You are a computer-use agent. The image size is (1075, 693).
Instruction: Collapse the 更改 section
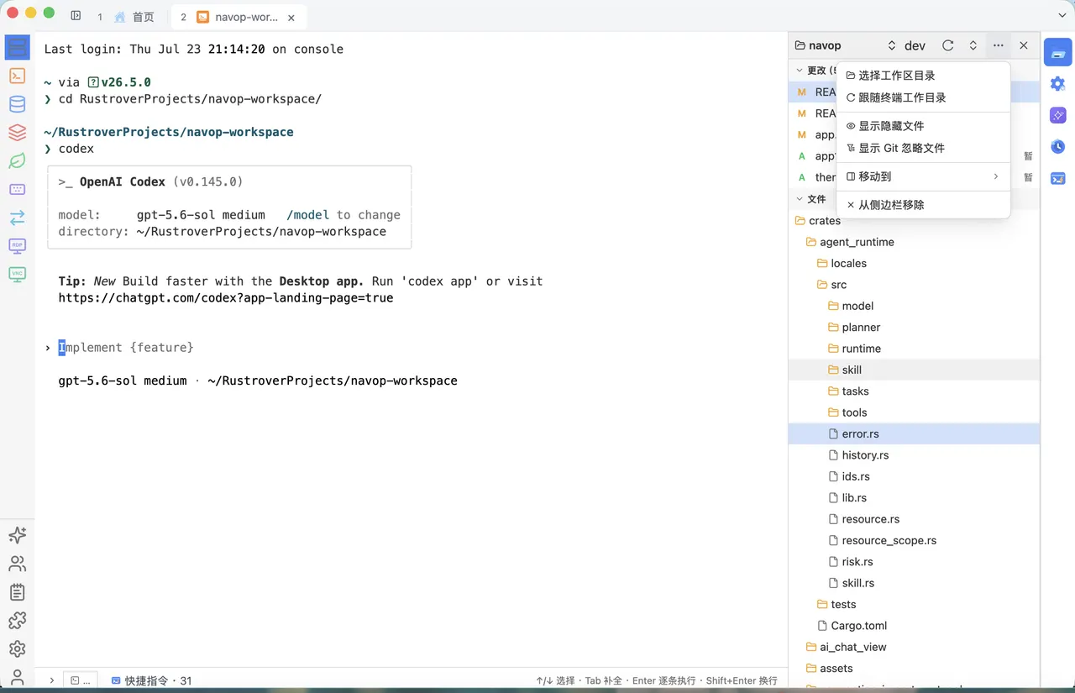click(x=799, y=71)
